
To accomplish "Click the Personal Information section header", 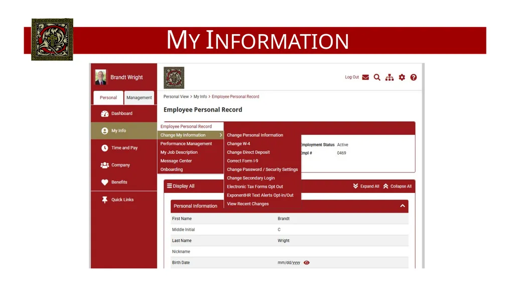I will pos(290,206).
